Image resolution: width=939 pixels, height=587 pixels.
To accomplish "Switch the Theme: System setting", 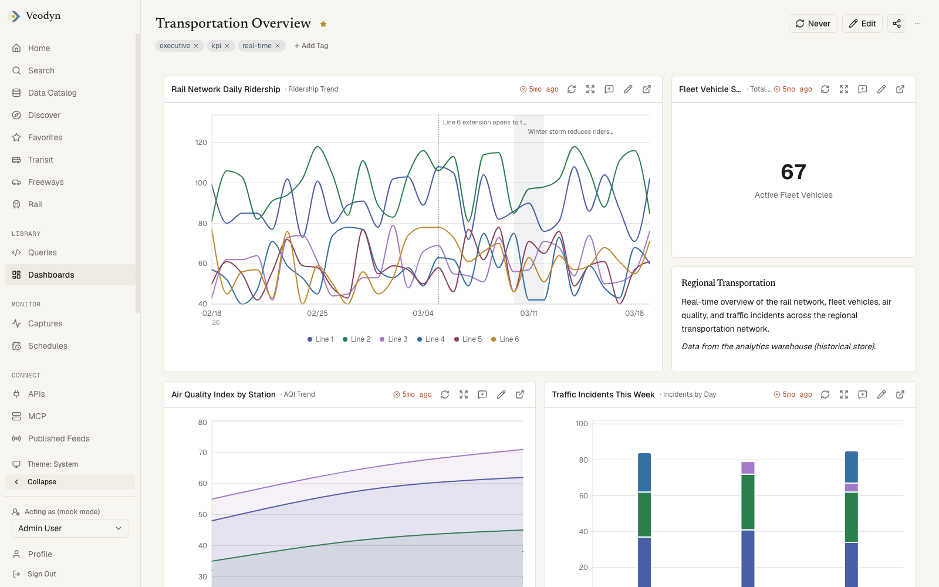I will click(70, 464).
